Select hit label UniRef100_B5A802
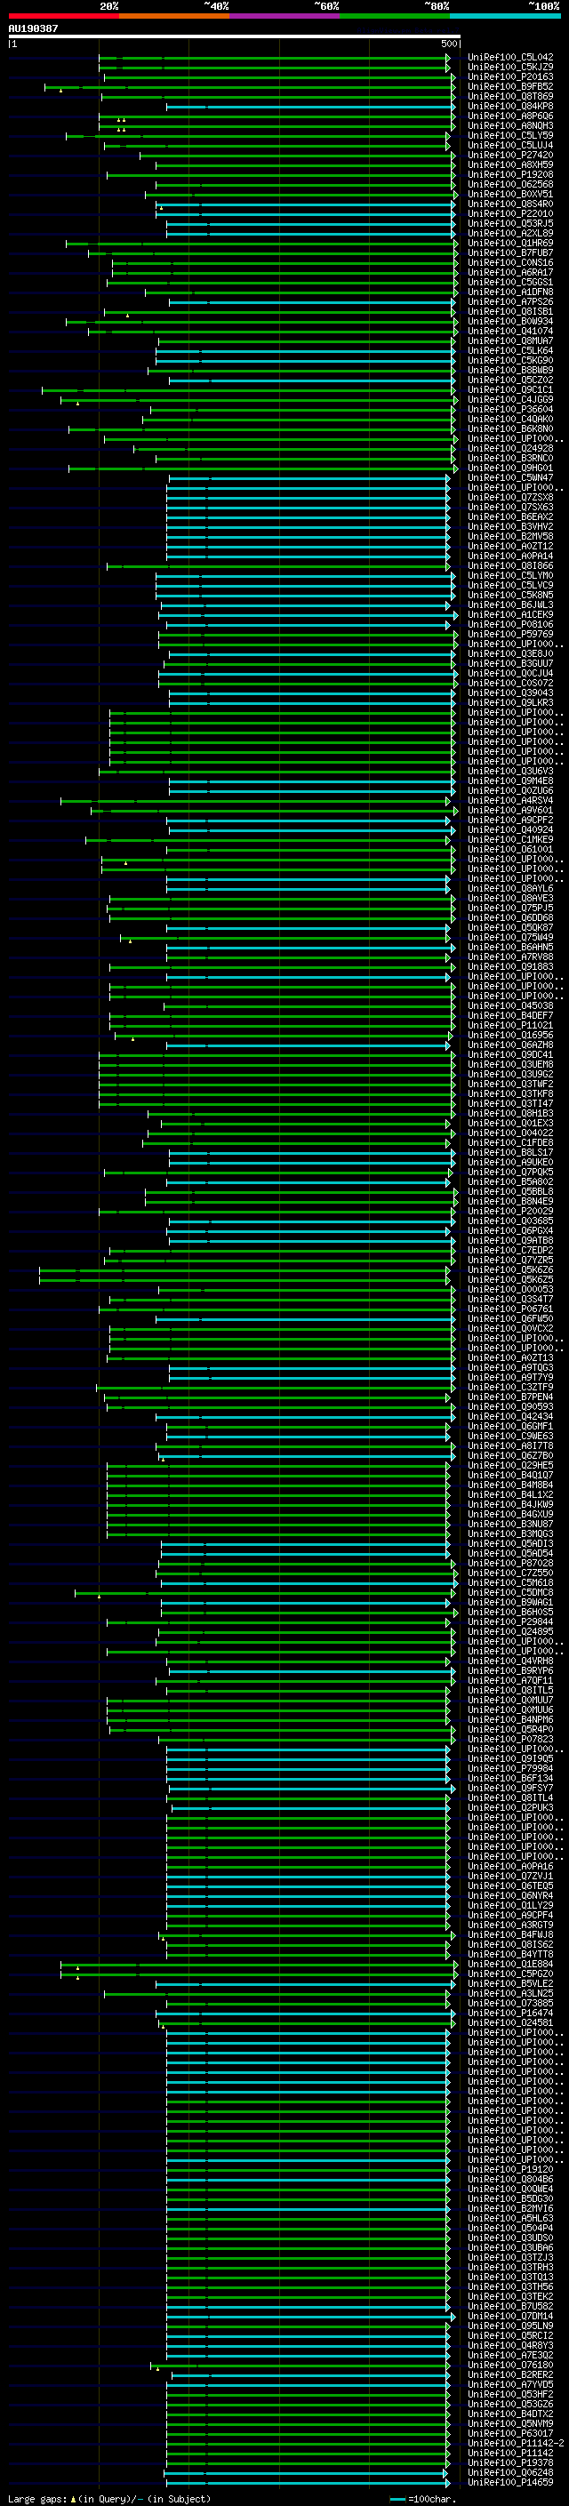The image size is (569, 2506). [510, 1182]
